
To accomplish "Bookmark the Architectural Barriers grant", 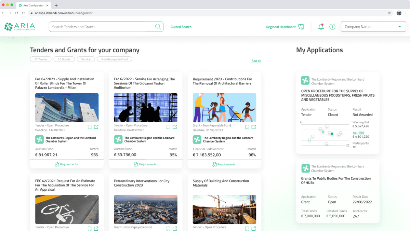I will coord(247,127).
